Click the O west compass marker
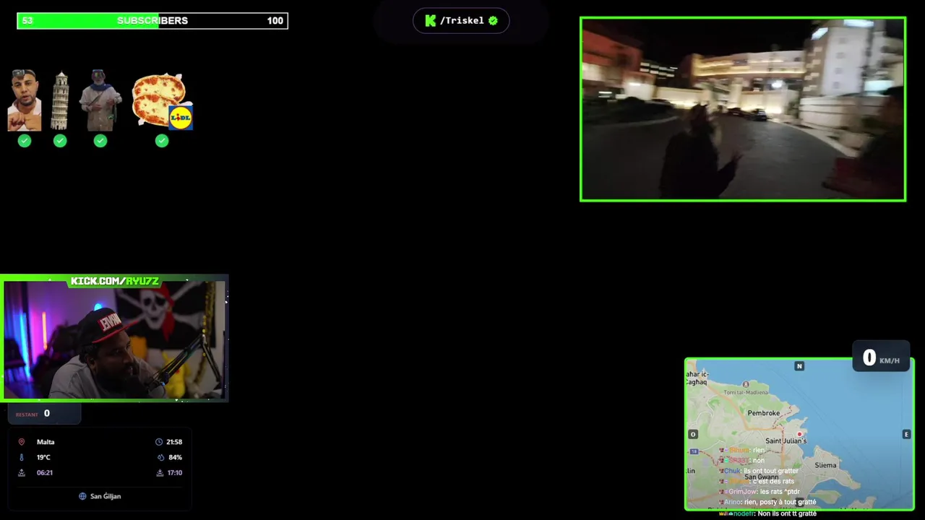The image size is (925, 520). (692, 434)
